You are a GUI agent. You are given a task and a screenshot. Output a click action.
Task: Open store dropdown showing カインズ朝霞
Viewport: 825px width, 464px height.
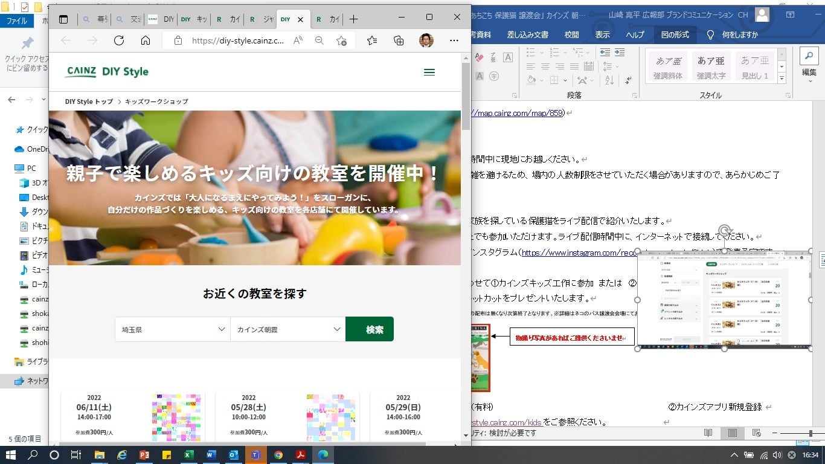[x=288, y=329]
